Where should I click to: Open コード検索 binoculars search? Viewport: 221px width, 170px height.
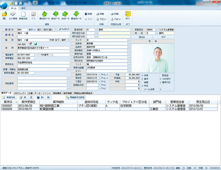tap(13, 14)
